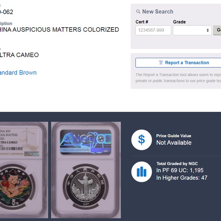Click the In Higher Grades: 47 count

click(182, 178)
